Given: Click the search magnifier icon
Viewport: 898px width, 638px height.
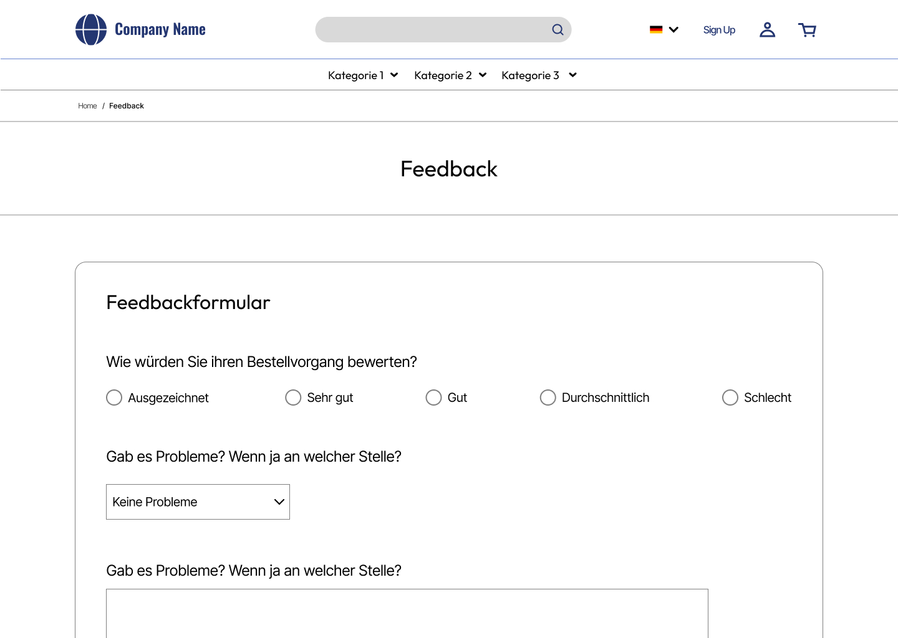Looking at the screenshot, I should click(558, 30).
